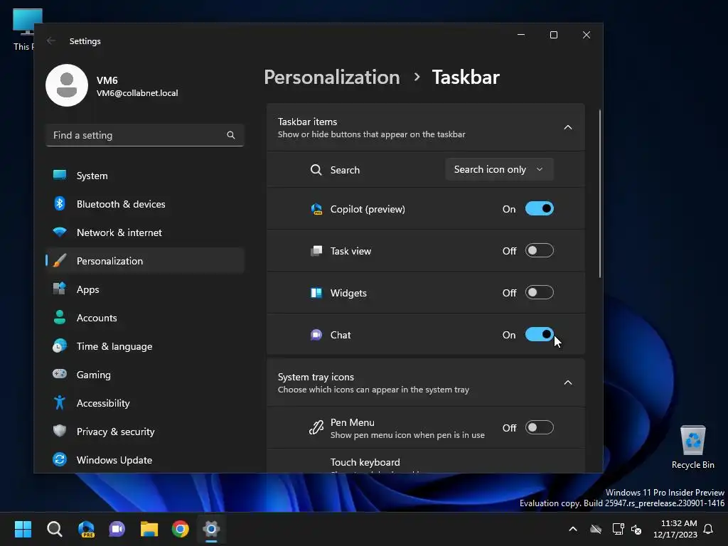Click the network tray icon
This screenshot has width=728, height=546.
[618, 529]
